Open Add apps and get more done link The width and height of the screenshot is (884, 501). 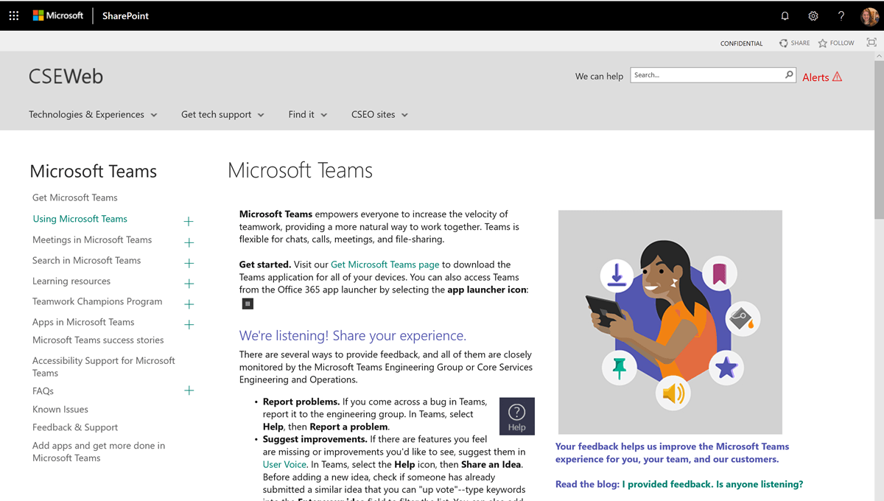(99, 452)
